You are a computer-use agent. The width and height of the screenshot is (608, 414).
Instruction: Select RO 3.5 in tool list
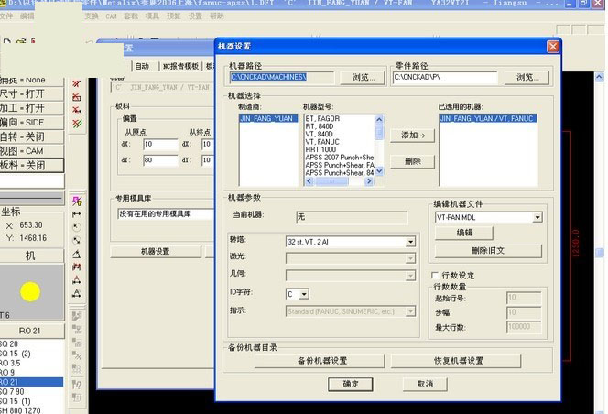31,364
